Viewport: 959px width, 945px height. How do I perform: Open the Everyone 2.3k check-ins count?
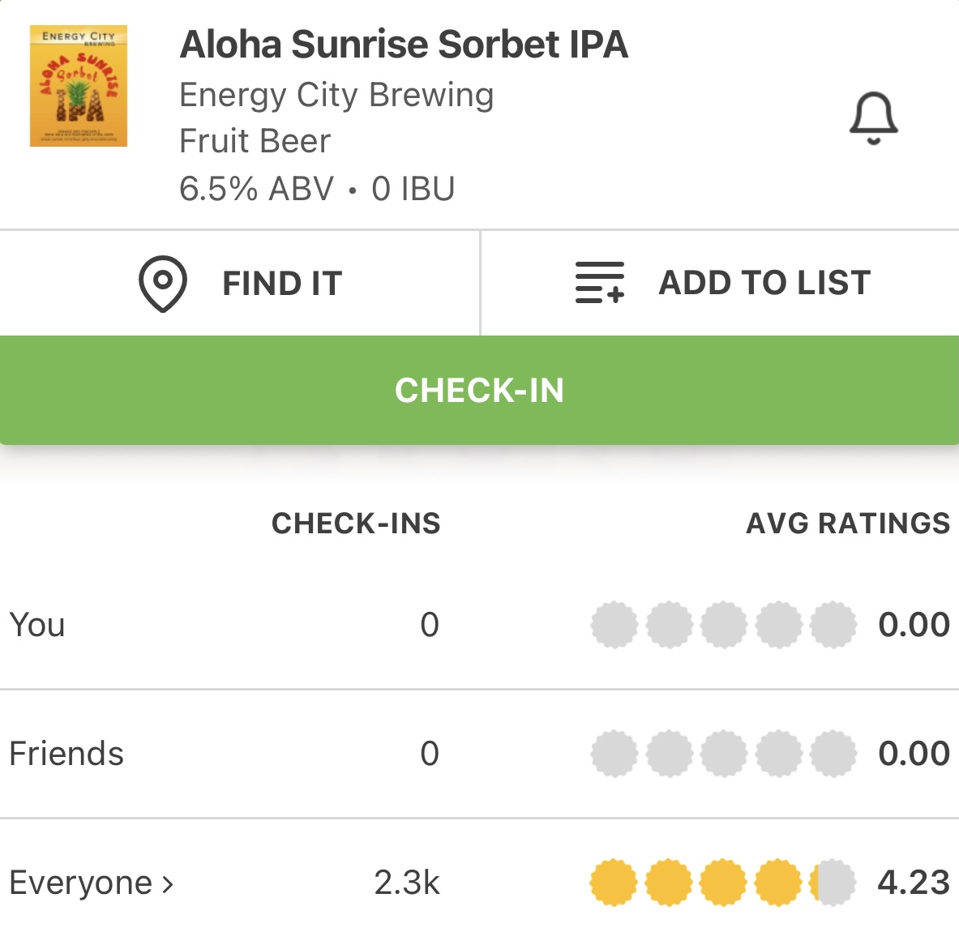pyautogui.click(x=407, y=883)
